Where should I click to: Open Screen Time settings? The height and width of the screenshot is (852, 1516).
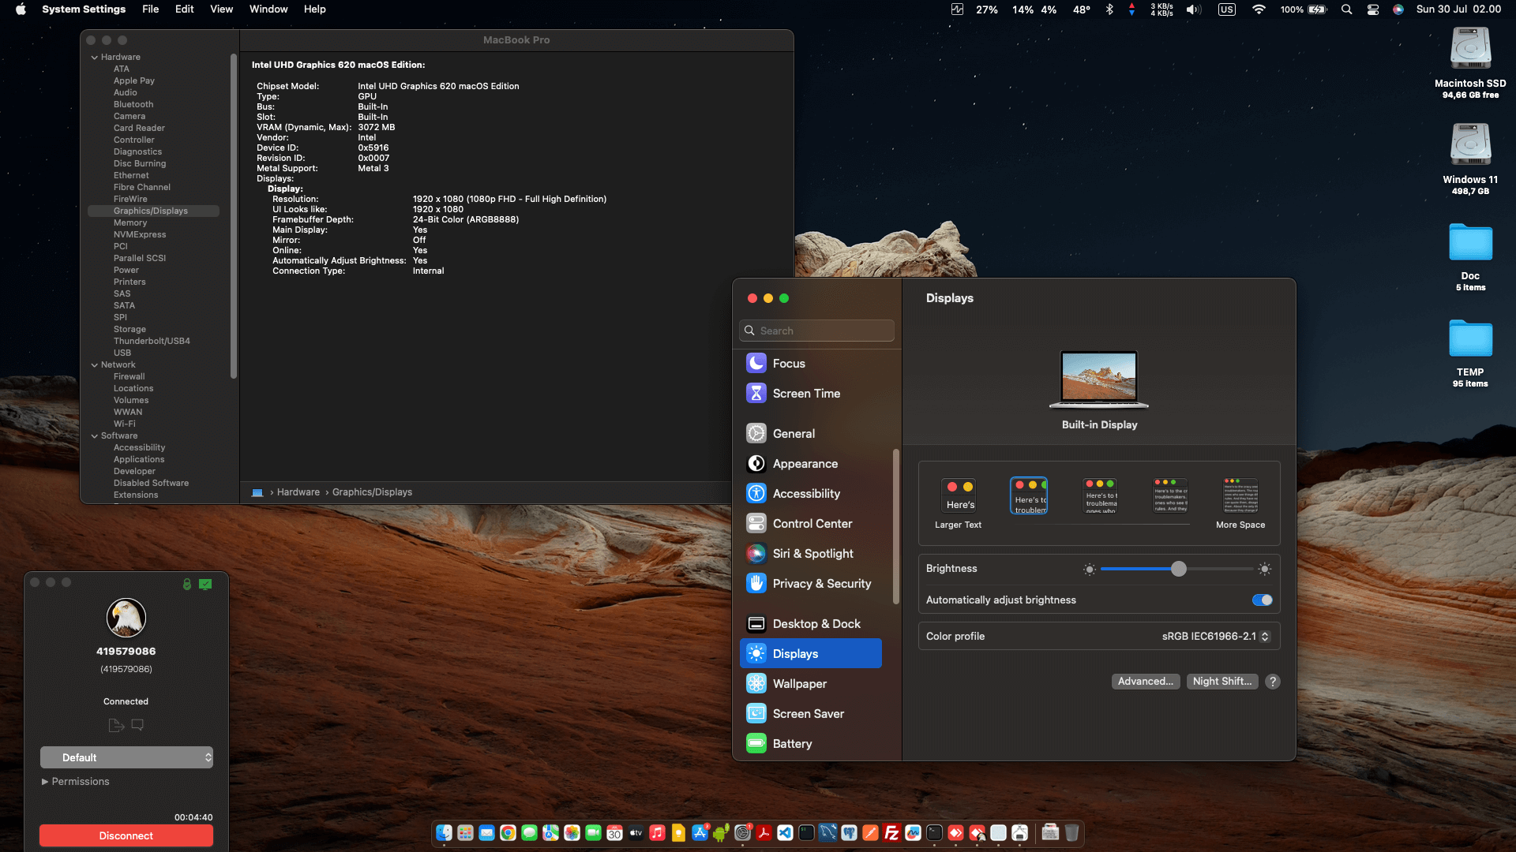(811, 393)
